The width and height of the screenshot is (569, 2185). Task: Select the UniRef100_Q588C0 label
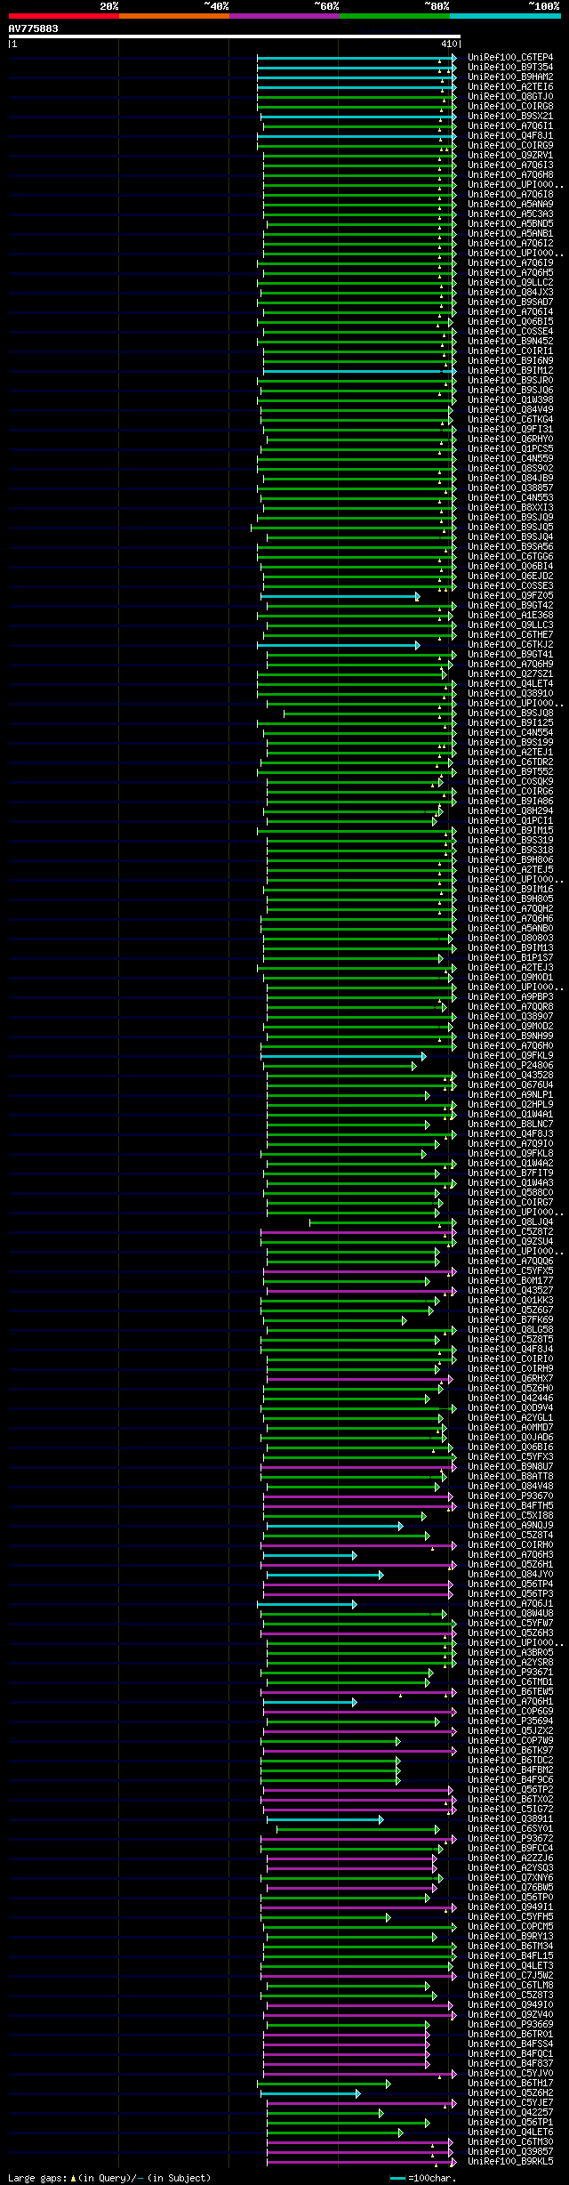[x=510, y=1193]
